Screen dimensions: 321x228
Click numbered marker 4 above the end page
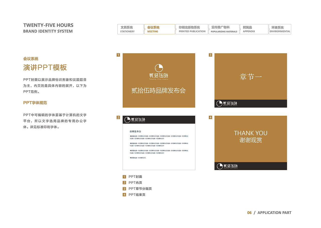pyautogui.click(x=210, y=117)
